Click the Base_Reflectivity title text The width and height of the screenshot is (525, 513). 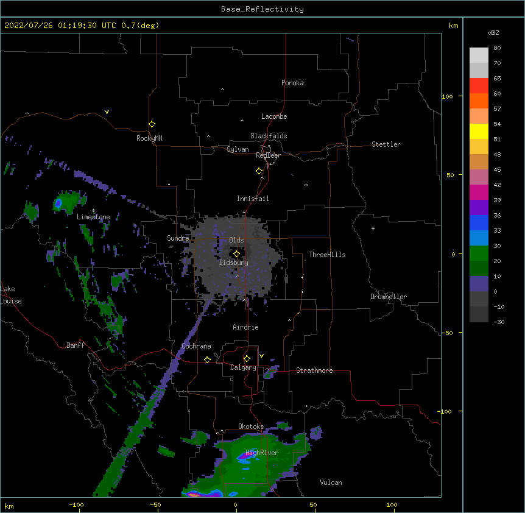(262, 9)
